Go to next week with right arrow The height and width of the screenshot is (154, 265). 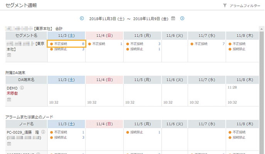[182, 18]
